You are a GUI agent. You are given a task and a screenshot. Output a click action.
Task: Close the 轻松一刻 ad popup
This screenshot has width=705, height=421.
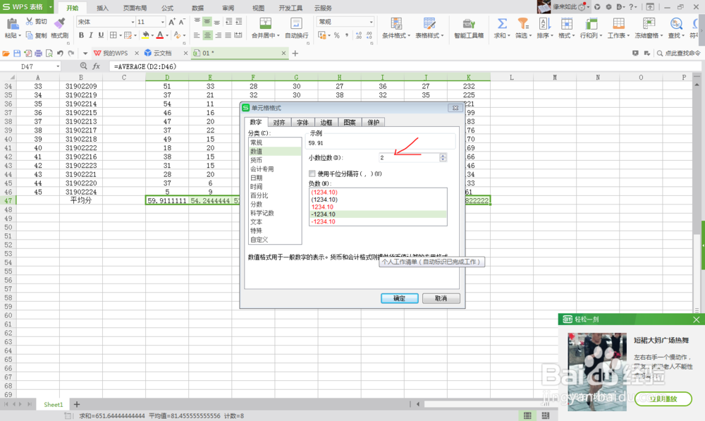point(696,319)
